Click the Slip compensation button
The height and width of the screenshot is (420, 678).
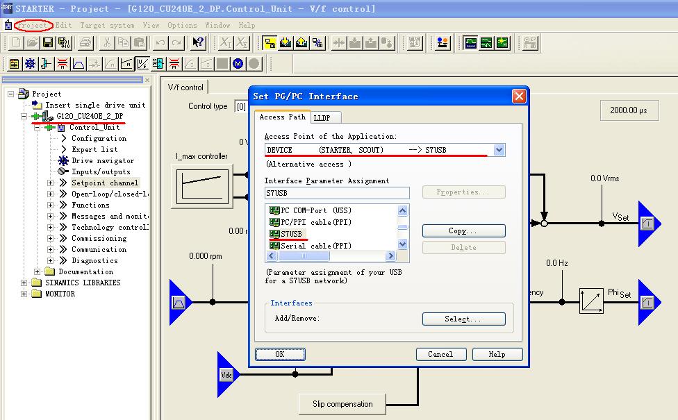[x=342, y=404]
